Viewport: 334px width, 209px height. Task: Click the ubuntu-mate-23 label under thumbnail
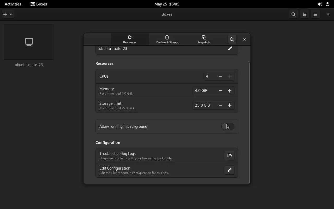(29, 65)
